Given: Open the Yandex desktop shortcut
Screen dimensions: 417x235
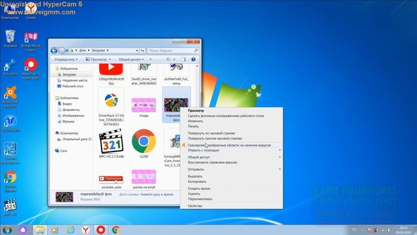Looking at the screenshot, I should 31,11.
